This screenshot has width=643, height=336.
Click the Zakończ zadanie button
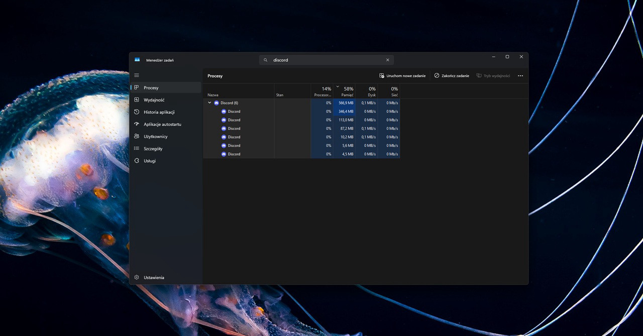point(452,76)
